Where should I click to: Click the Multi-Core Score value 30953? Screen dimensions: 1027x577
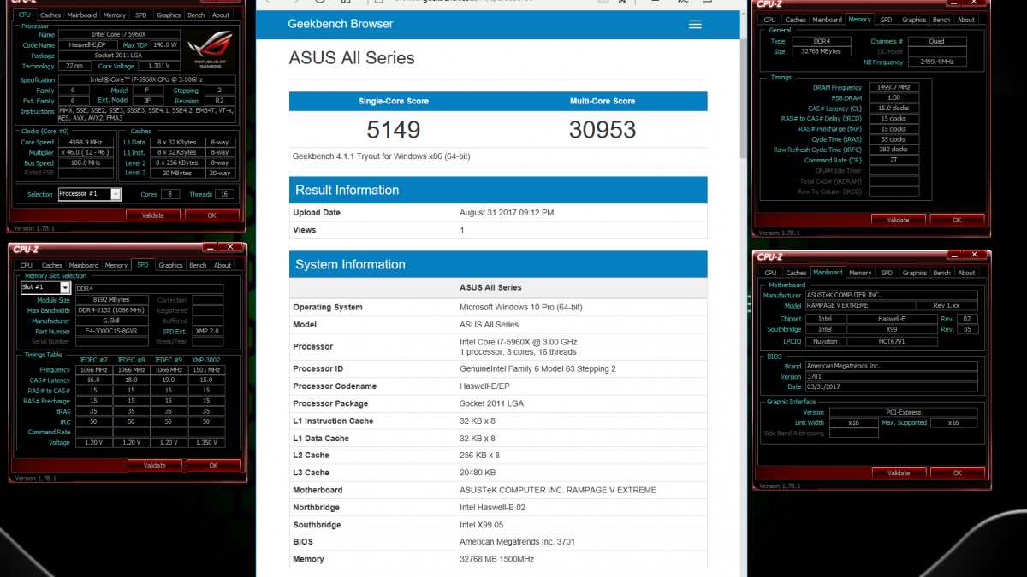603,129
